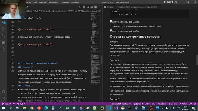
Task: Click line number 138 in the gutter
Action: 12,44
